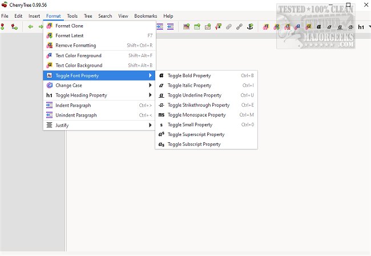The width and height of the screenshot is (371, 256).
Task: Pick Text Color Background menu item
Action: [x=99, y=65]
